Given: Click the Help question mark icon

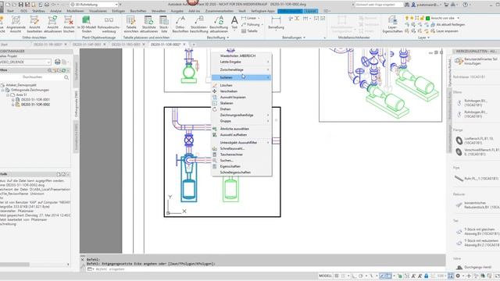Looking at the screenshot, I should pos(466,5).
